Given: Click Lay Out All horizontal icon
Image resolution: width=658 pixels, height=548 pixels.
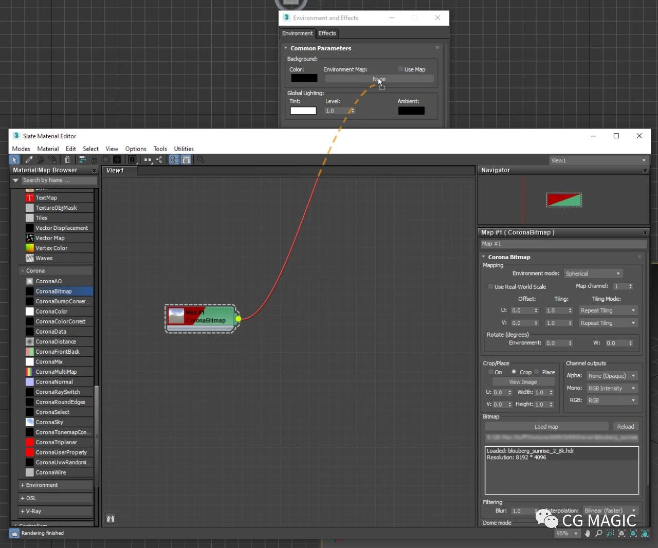Looking at the screenshot, I should pyautogui.click(x=148, y=160).
